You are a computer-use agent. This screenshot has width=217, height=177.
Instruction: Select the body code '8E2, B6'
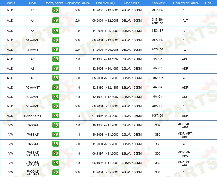click(158, 10)
